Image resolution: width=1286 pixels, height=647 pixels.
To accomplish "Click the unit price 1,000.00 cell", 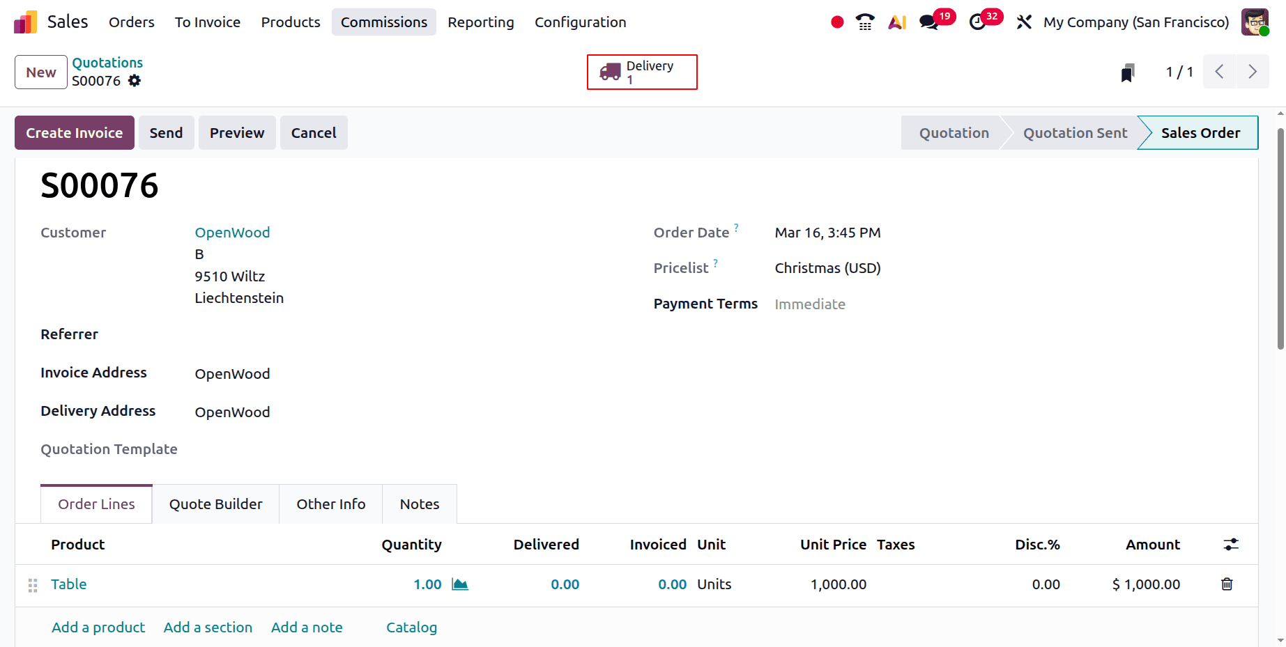I will [x=838, y=584].
